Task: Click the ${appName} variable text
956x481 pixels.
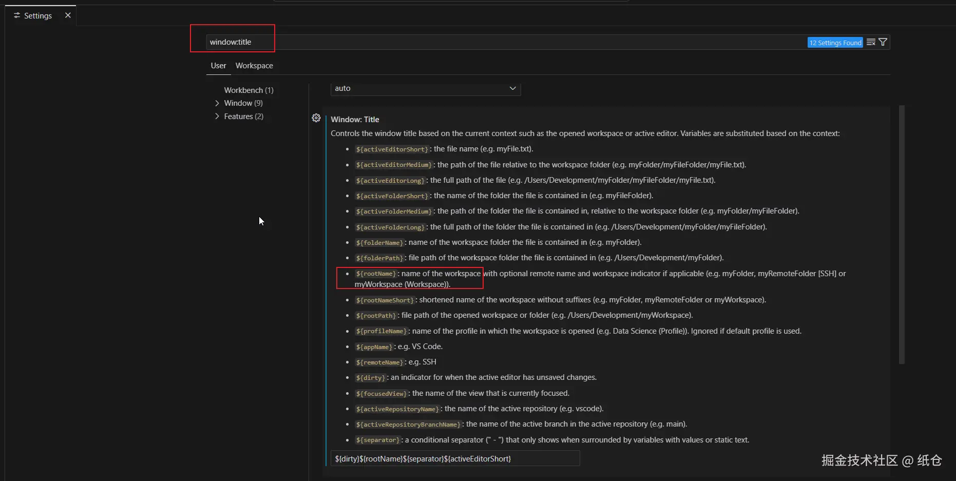Action: pyautogui.click(x=374, y=347)
